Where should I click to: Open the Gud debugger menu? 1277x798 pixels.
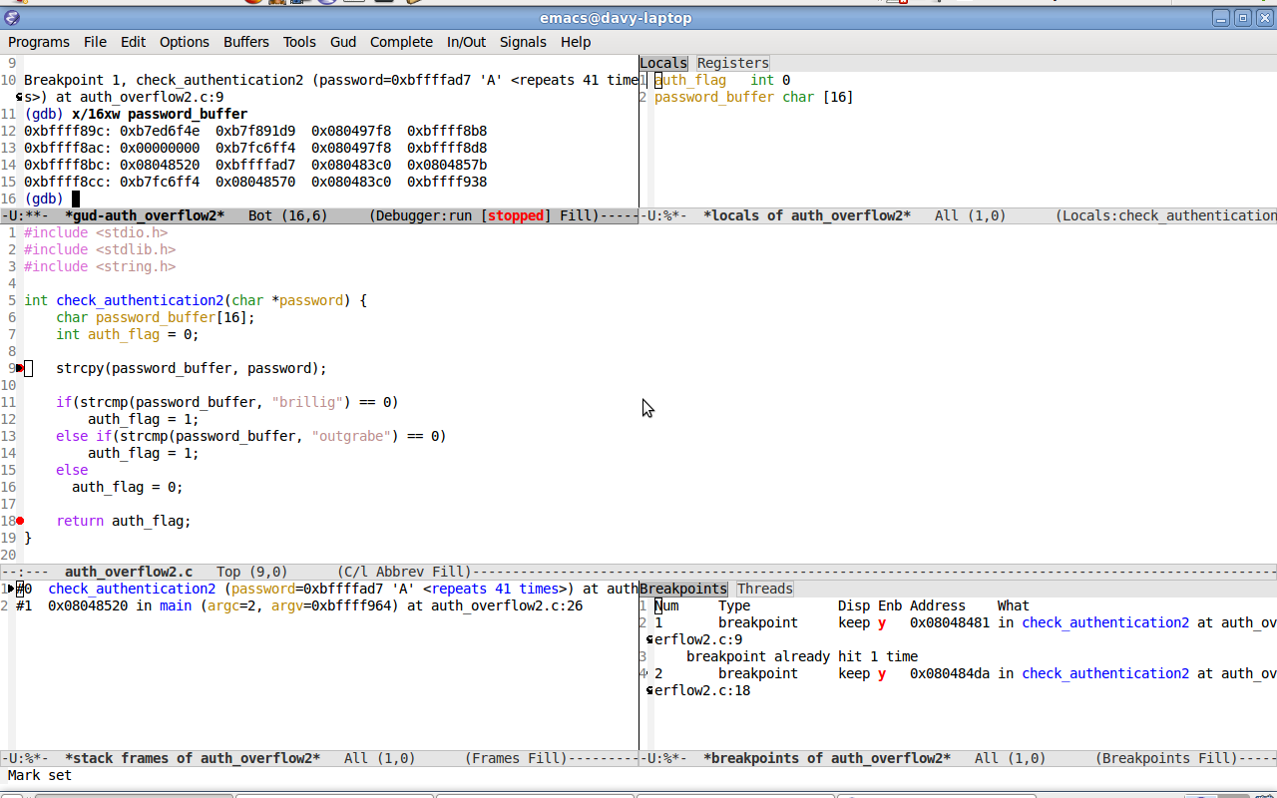click(343, 42)
